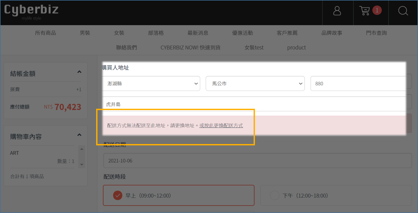Open the 女裝 menu

pos(119,33)
